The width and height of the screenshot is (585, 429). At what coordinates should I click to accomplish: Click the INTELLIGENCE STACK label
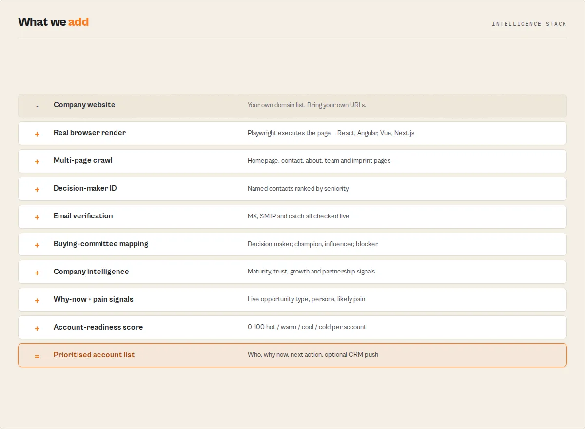529,24
